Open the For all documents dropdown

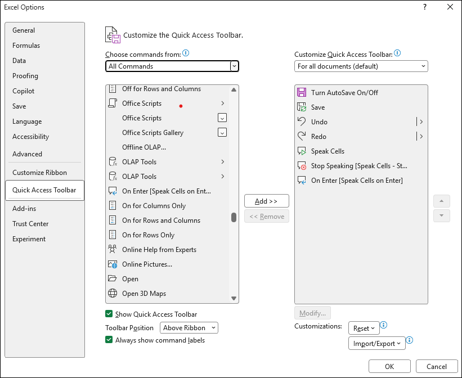361,66
